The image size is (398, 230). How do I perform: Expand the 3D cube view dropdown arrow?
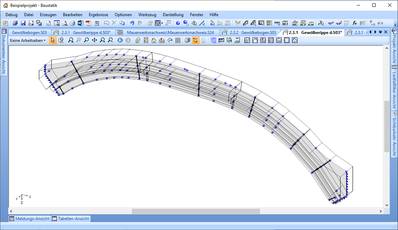(162, 23)
